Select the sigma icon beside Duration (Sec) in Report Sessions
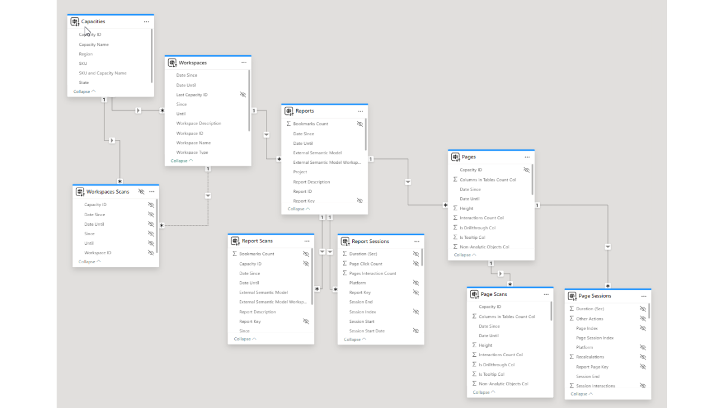The height and width of the screenshot is (408, 719). tap(345, 254)
